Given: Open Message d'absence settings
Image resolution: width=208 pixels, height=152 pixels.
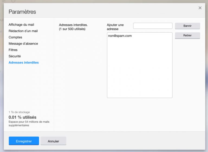Looking at the screenshot, I should coord(23,43).
